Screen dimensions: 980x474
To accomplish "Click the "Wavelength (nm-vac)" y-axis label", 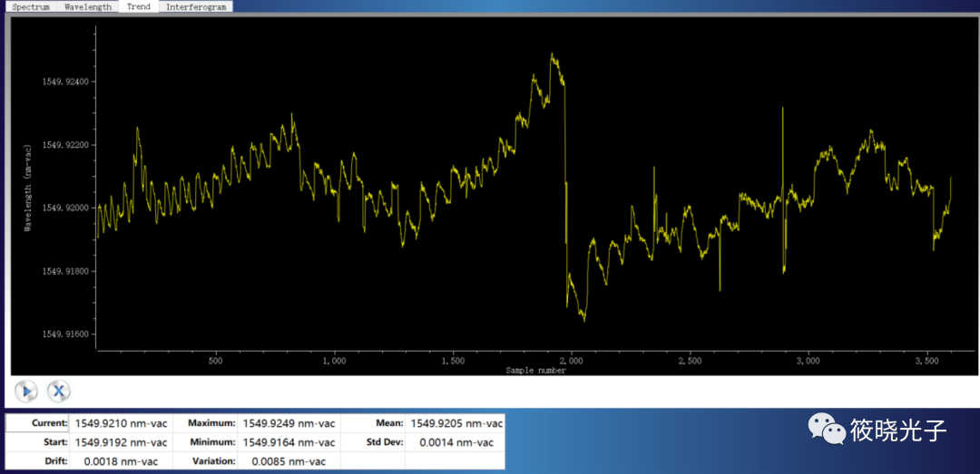I will point(28,187).
